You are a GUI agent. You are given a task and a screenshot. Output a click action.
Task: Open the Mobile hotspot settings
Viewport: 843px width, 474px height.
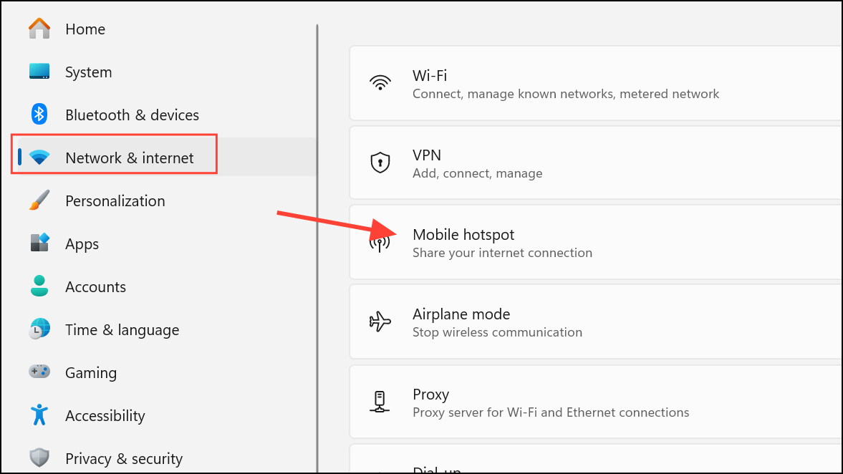pyautogui.click(x=596, y=243)
